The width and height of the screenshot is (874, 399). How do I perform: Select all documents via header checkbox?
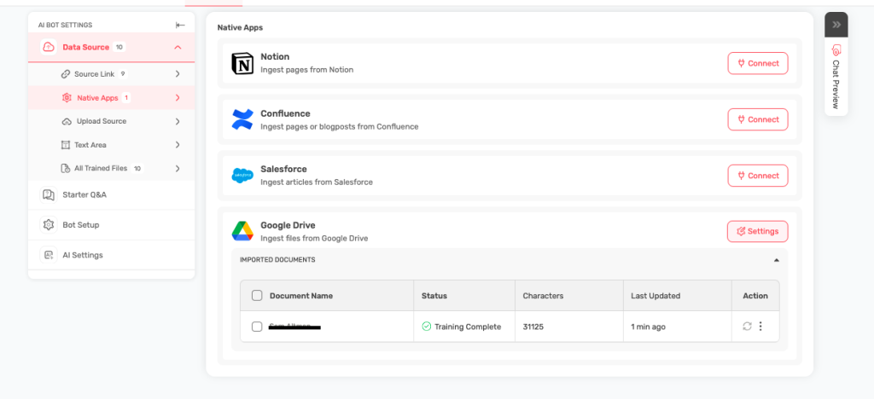click(x=257, y=296)
